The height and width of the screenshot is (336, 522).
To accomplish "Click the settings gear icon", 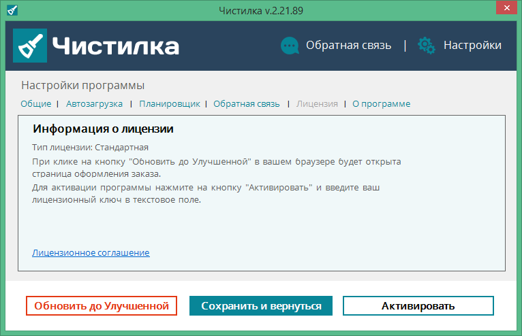I will [427, 46].
